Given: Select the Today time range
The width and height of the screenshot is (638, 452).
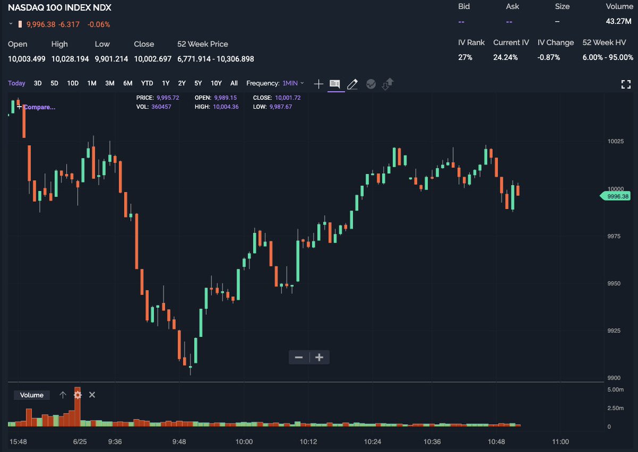Looking at the screenshot, I should click(x=16, y=83).
